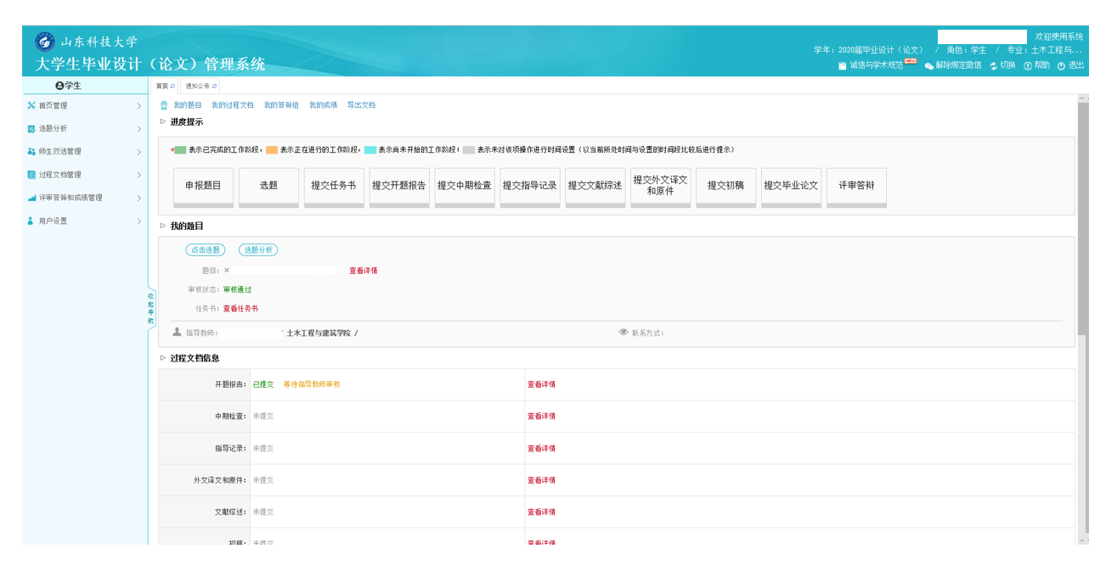Image resolution: width=1106 pixels, height=571 pixels.
Task: Click the 提交开题报告 progress stage box
Action: point(398,185)
